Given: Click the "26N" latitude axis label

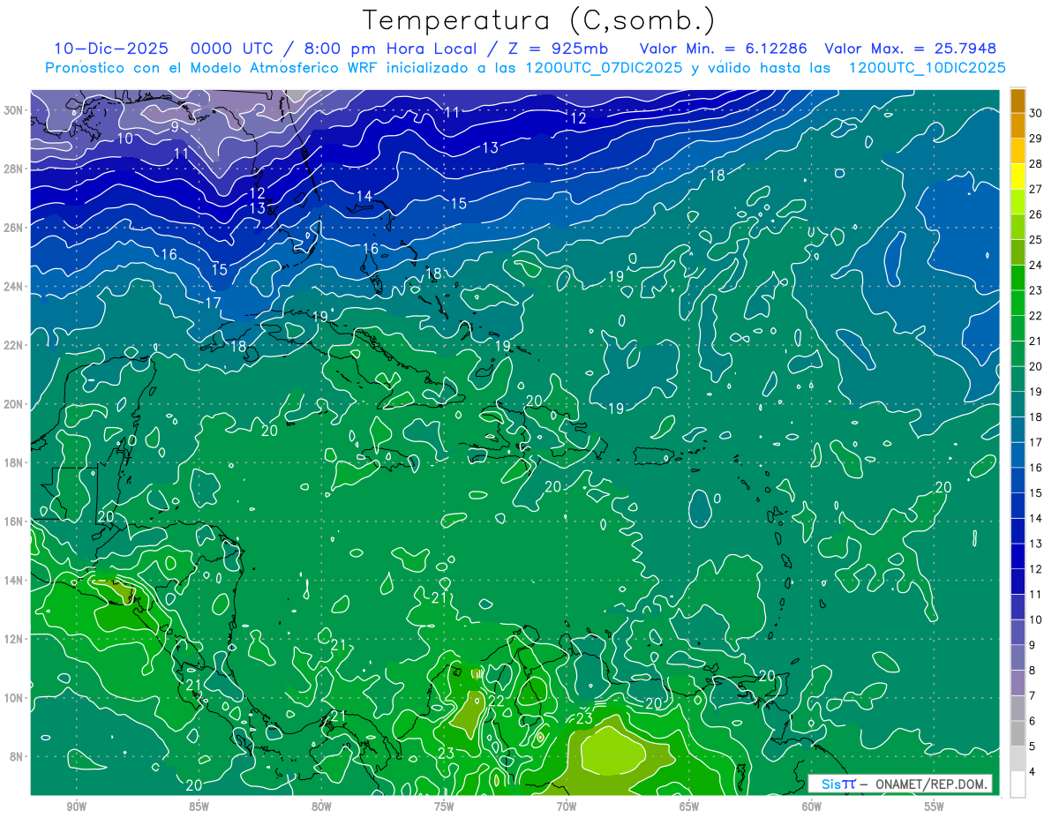Looking at the screenshot, I should pyautogui.click(x=13, y=228).
